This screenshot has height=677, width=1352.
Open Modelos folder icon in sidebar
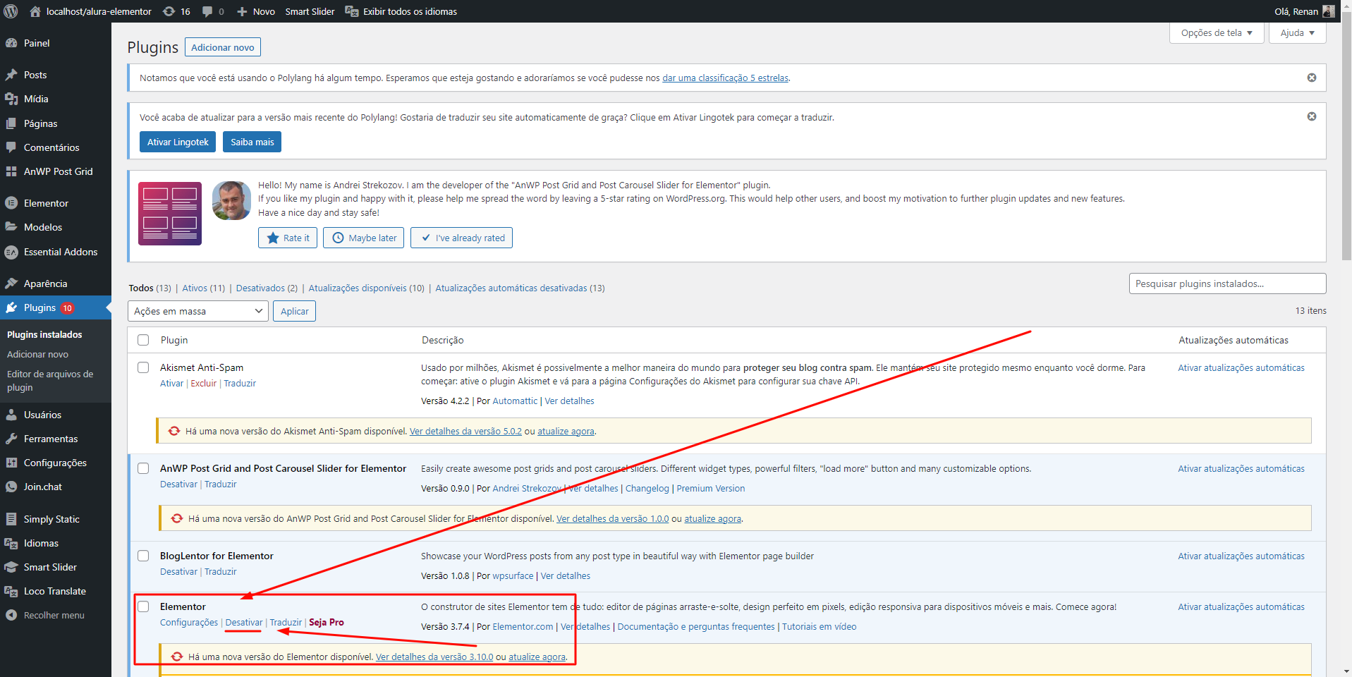click(11, 227)
